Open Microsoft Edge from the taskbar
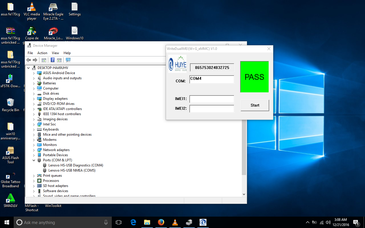 [x=133, y=222]
